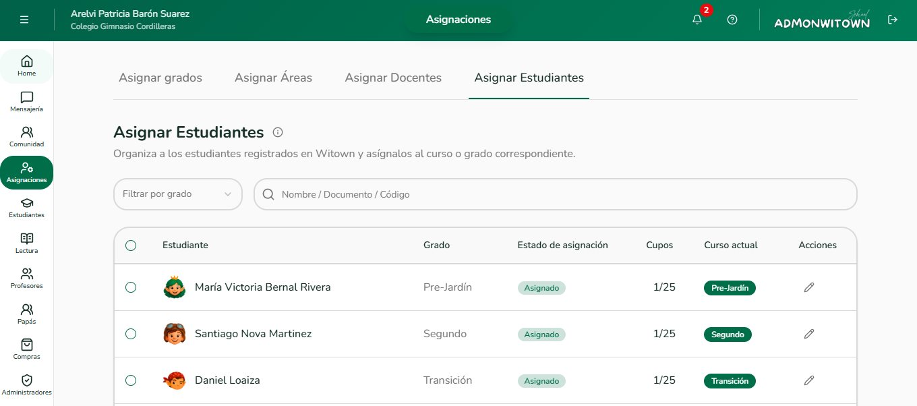This screenshot has height=406, width=917.
Task: Open Papás in the sidebar
Action: [27, 314]
